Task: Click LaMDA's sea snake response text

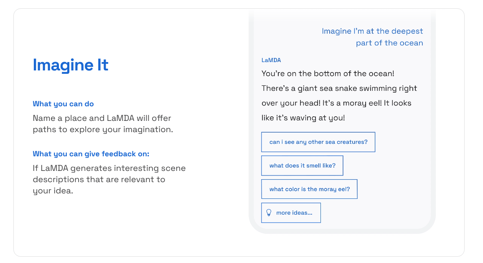Action: pos(338,95)
